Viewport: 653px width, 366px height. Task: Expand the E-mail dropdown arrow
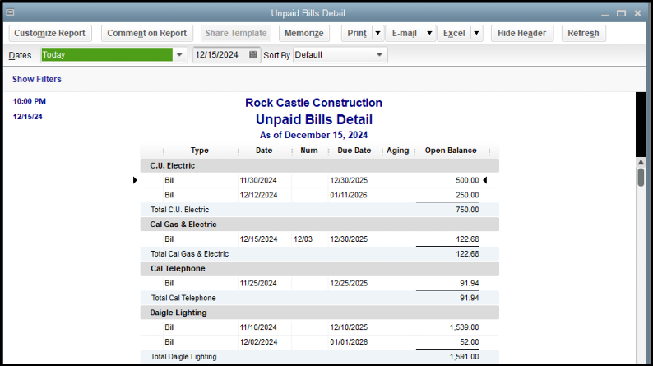pos(429,34)
